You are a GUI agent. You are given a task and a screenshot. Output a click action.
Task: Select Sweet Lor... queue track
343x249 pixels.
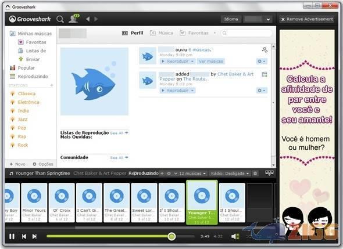click(x=144, y=203)
